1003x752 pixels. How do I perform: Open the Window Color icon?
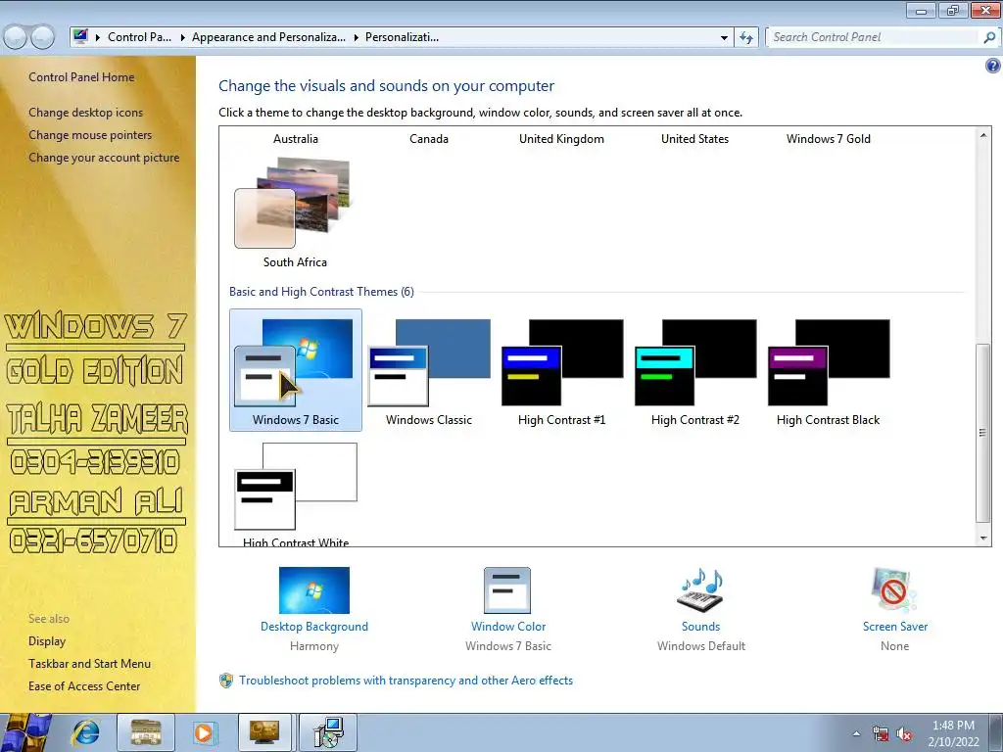[508, 590]
